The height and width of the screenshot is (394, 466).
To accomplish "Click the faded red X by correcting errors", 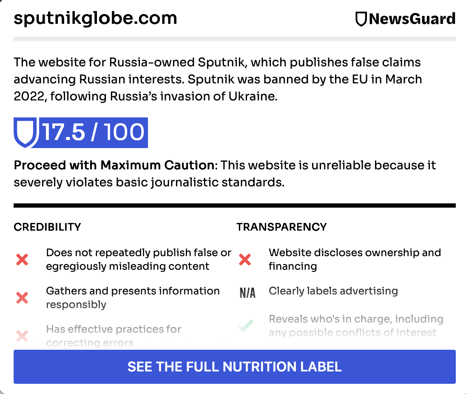I will [22, 336].
